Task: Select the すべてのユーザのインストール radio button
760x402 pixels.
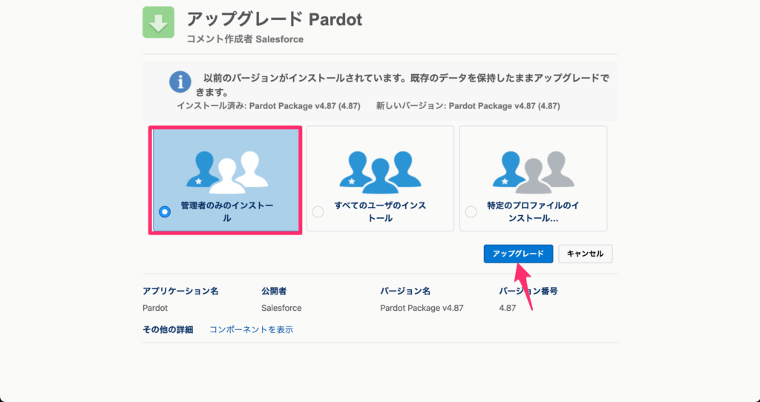Action: coord(318,211)
